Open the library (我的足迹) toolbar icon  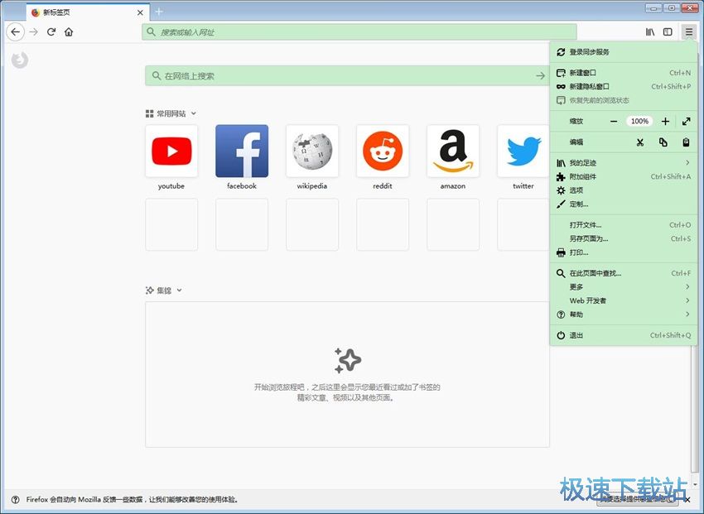coord(649,31)
